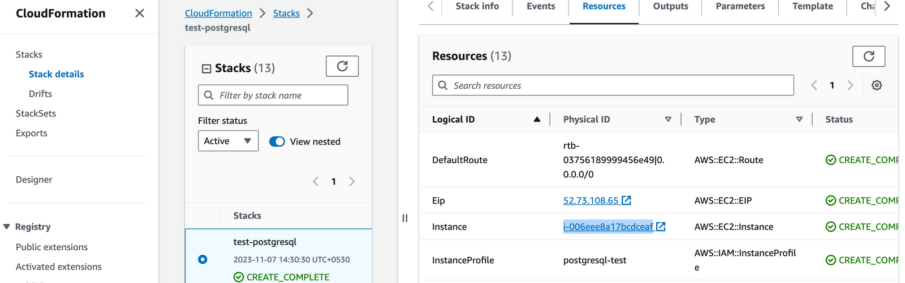Viewport: 905px width, 283px height.
Task: Open instance i-006eee8a17bcdceaf link
Action: (608, 227)
